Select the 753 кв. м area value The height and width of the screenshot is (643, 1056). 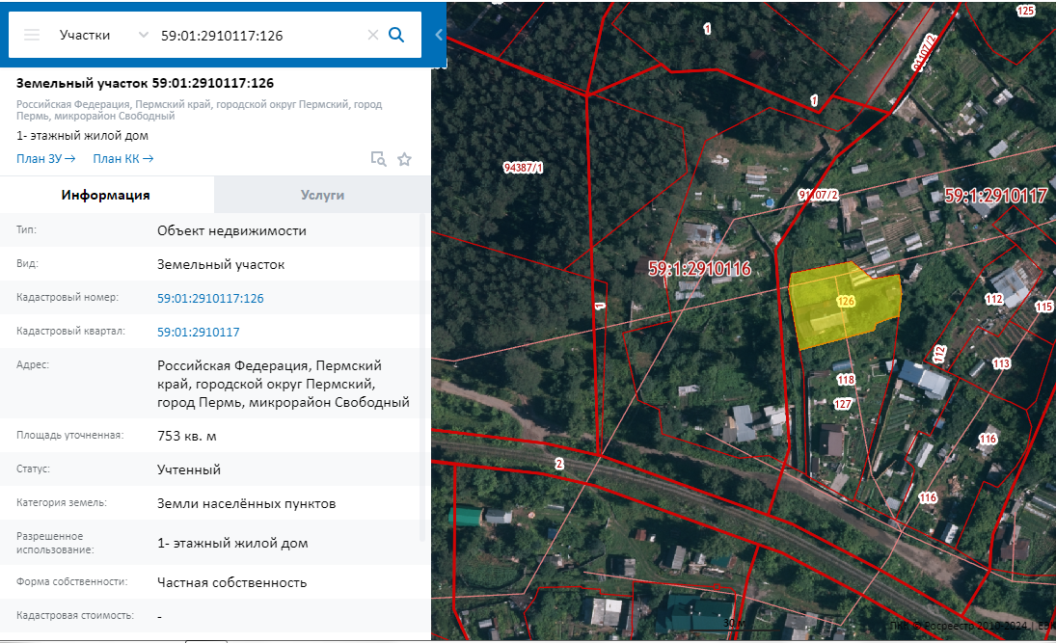[186, 437]
